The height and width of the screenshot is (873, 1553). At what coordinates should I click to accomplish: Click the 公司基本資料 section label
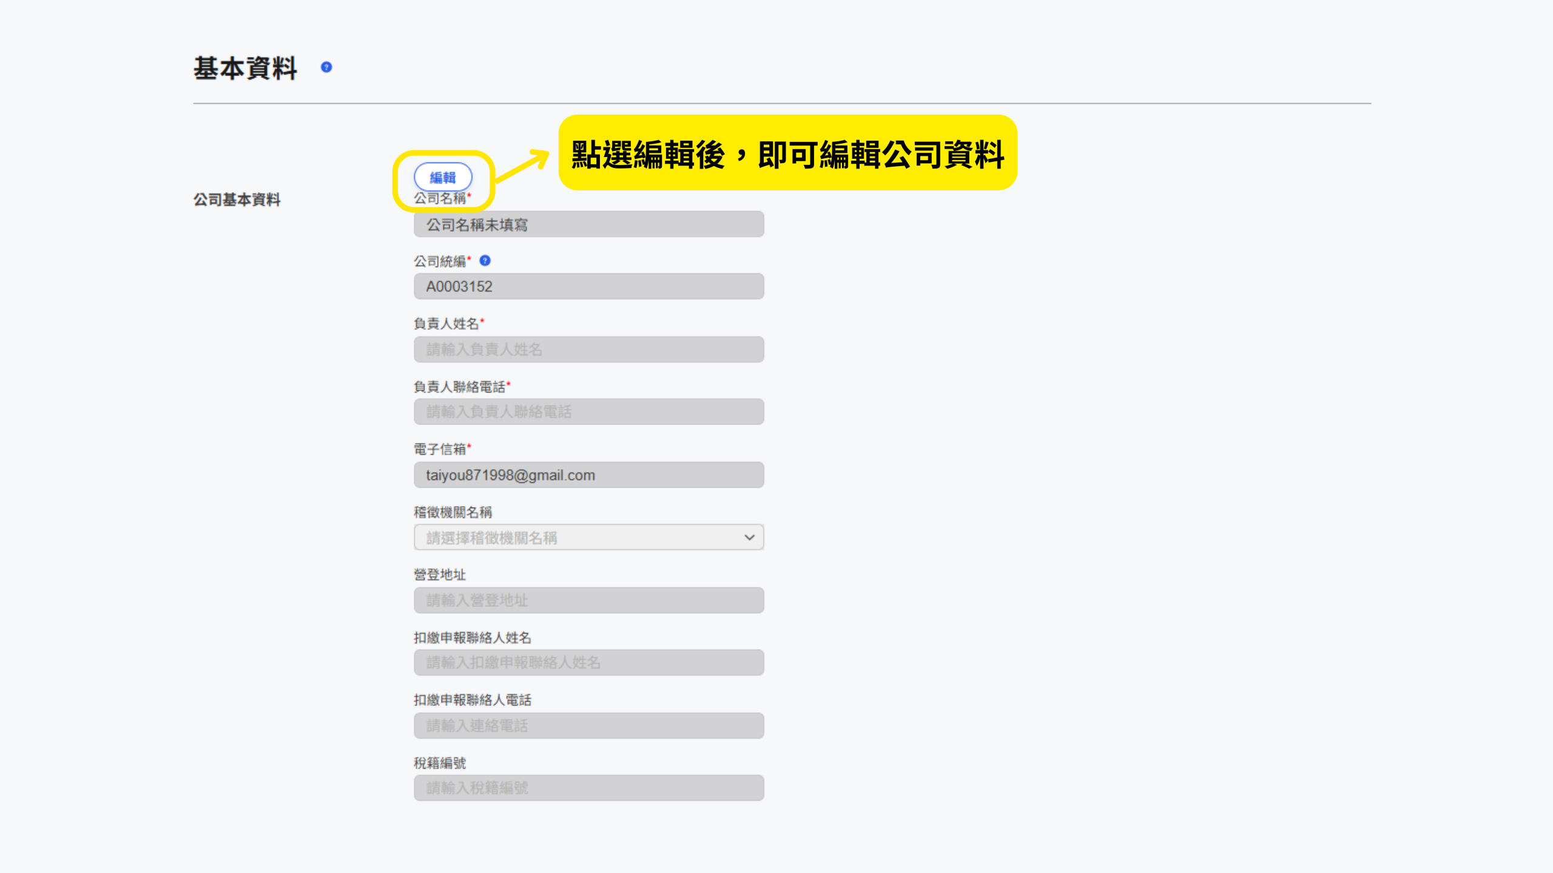237,200
